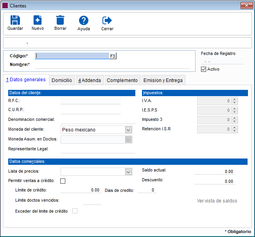Viewport: 255px width, 237px height.
Task: Switch to the Complemento tab
Action: coord(122,80)
